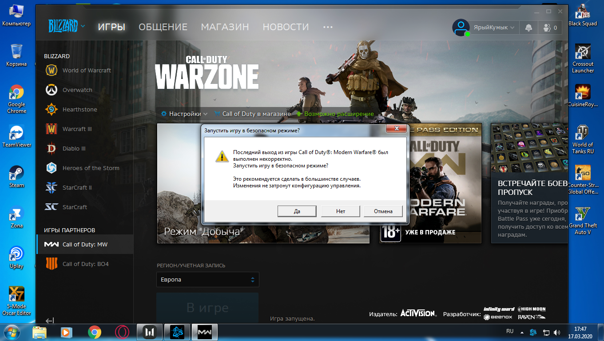This screenshot has height=341, width=604.
Task: Click the Battle.net system tray icon
Action: click(x=533, y=332)
